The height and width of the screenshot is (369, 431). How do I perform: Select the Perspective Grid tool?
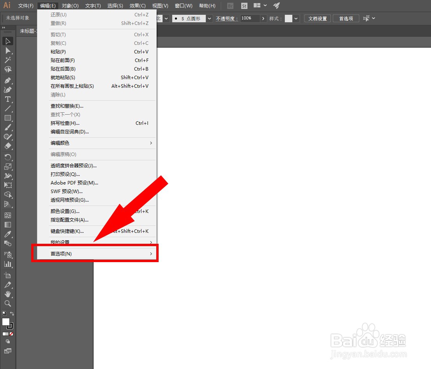[8, 204]
